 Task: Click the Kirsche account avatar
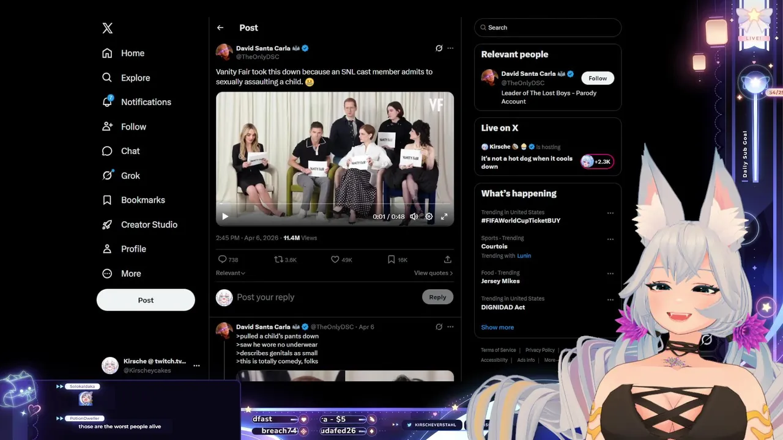[x=110, y=365]
